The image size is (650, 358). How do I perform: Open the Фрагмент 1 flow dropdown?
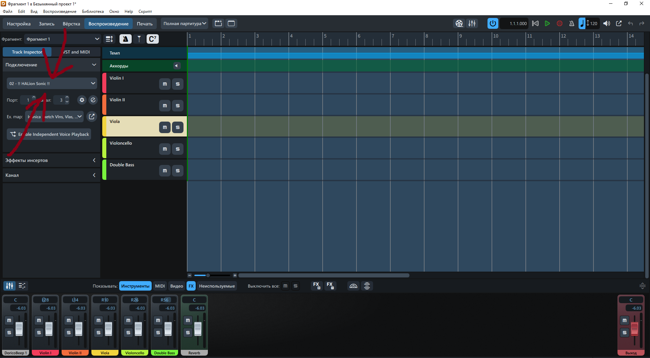click(x=63, y=39)
